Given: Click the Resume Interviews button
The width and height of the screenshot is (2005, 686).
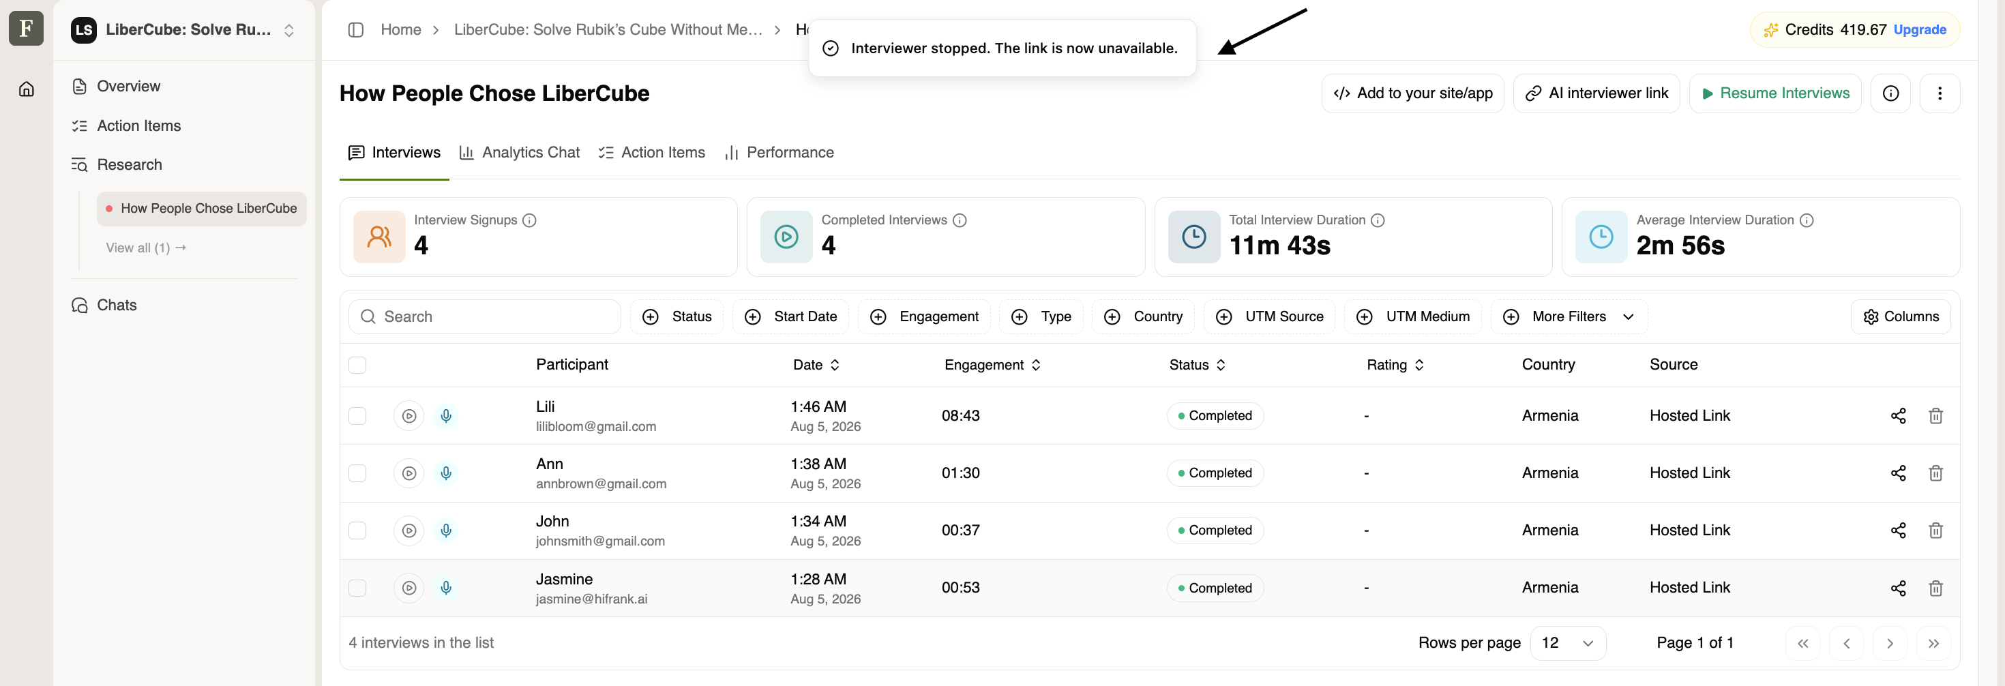Looking at the screenshot, I should [1774, 93].
